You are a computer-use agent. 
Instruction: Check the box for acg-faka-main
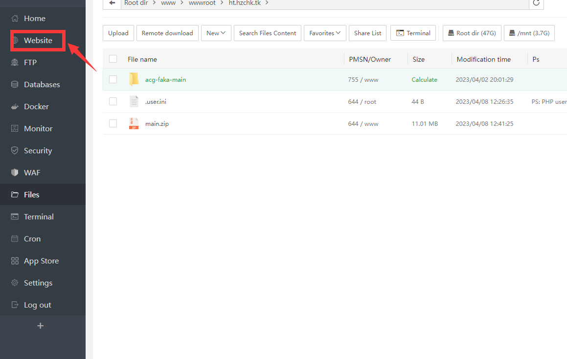113,79
